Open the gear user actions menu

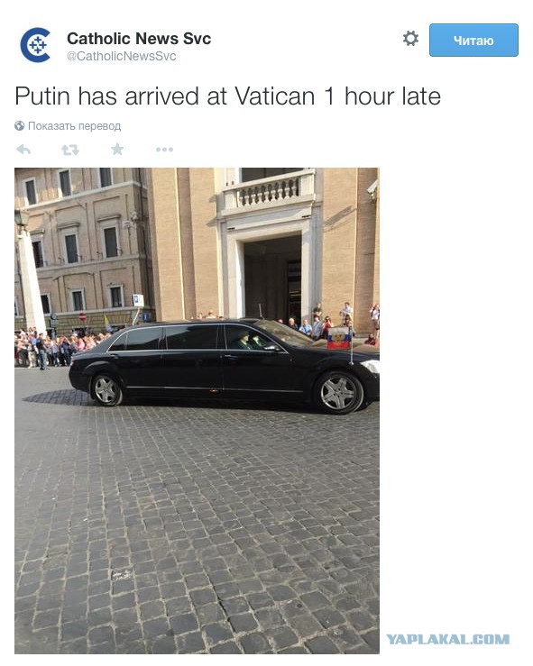pos(410,38)
